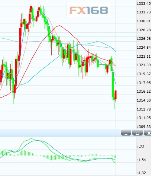Click the 1311.05 price axis label
Image resolution: width=152 pixels, height=176 pixels.
click(x=144, y=118)
